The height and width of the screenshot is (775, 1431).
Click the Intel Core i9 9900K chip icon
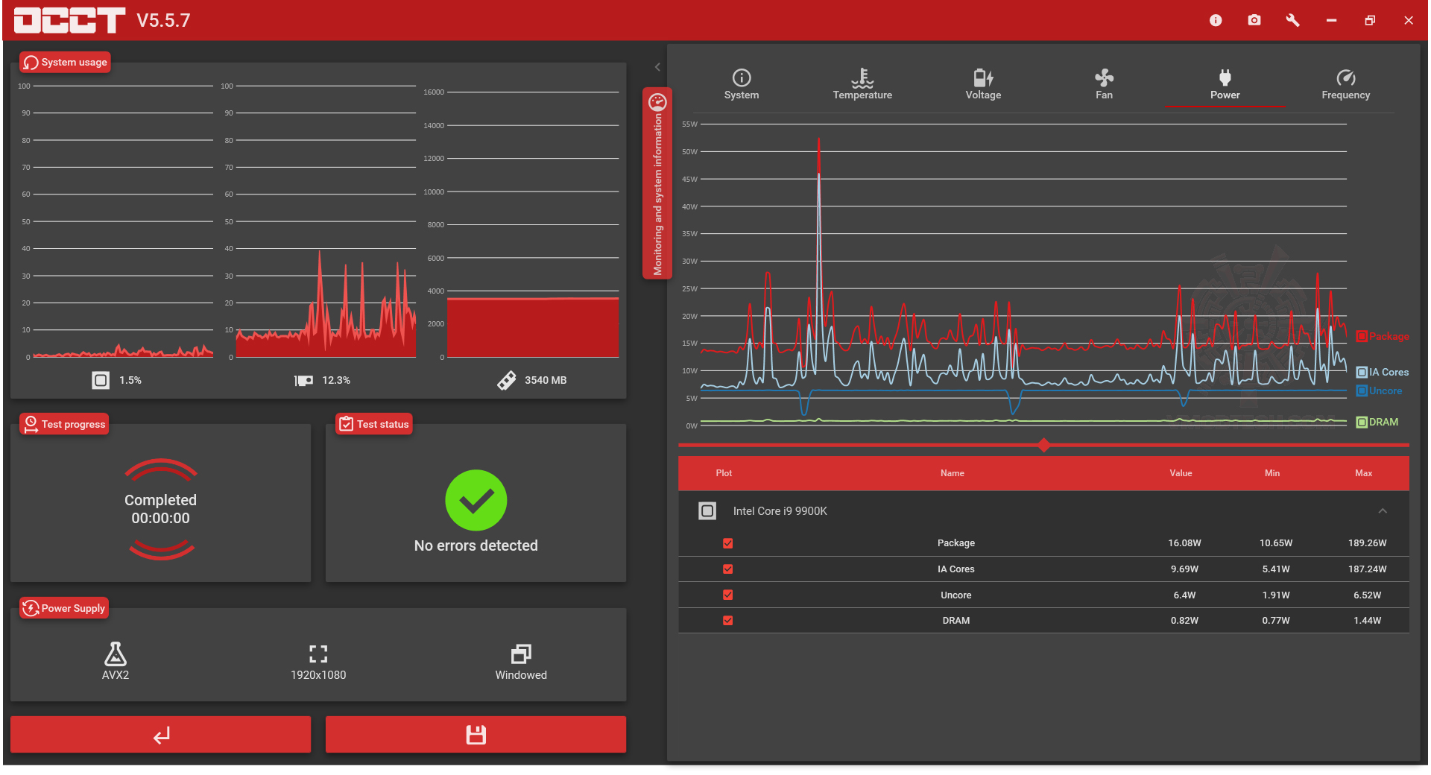[707, 510]
